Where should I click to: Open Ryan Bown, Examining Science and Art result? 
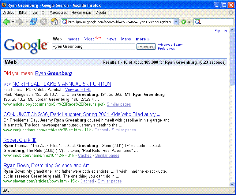tap(46, 166)
